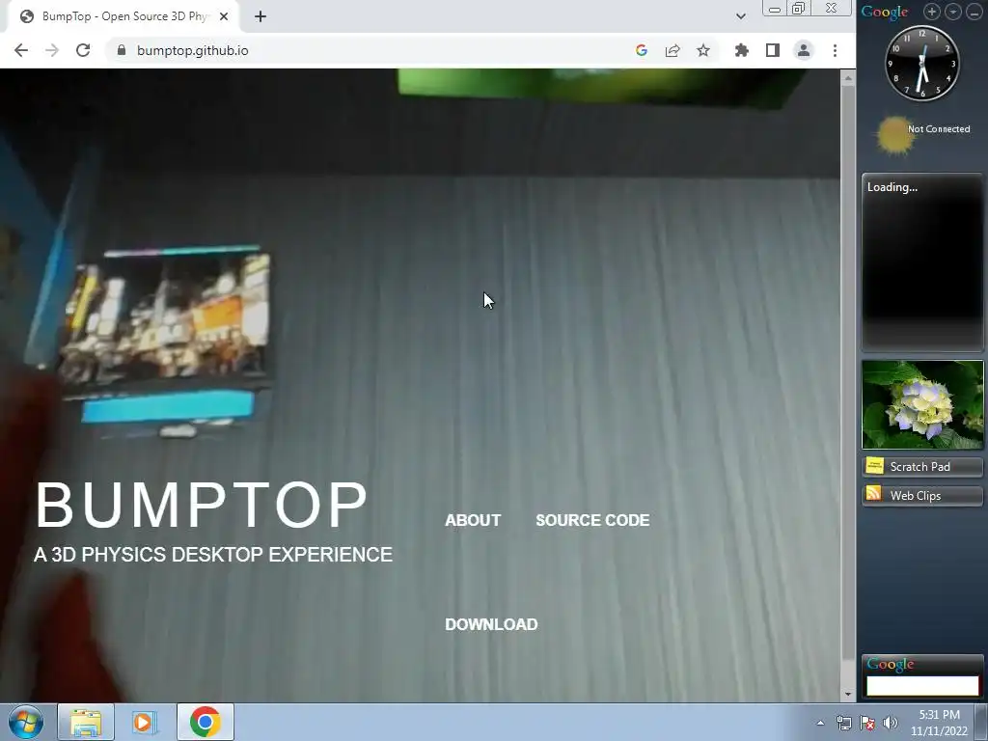Open the Windows Start menu

(26, 722)
